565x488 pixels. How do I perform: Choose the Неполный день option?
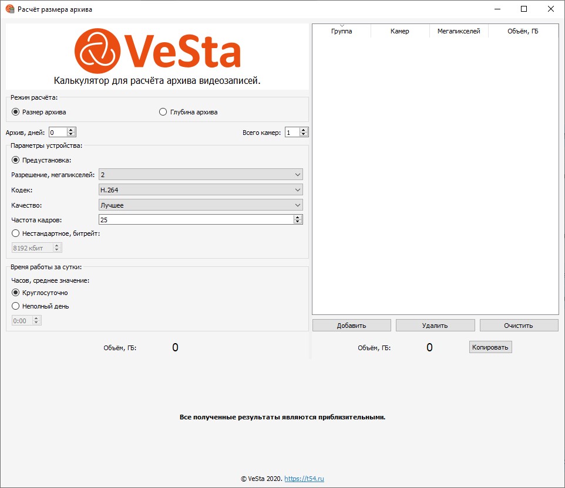pos(16,306)
